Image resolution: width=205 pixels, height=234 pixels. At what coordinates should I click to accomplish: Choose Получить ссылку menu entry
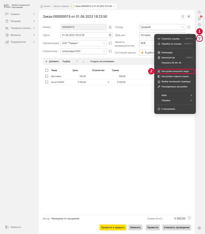click(x=175, y=39)
